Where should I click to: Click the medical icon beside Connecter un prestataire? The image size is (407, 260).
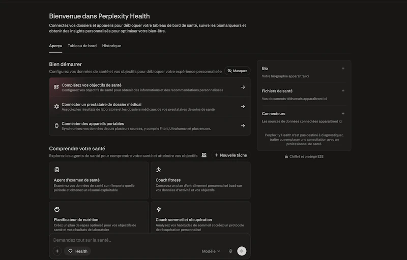56,107
